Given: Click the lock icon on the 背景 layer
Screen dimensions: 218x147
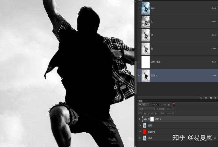Looking at the screenshot, I should (x=215, y=138).
